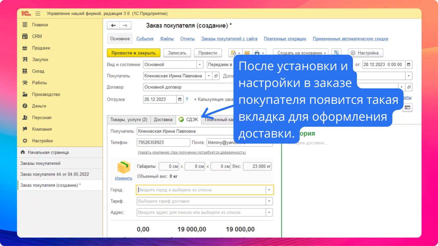Switch to Основное tab

120,39
